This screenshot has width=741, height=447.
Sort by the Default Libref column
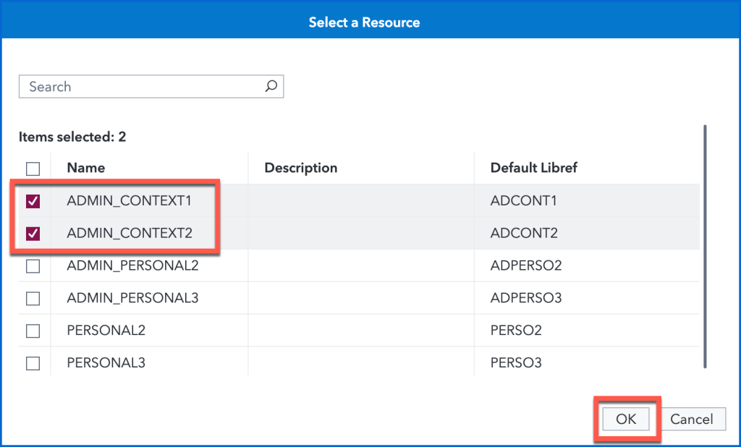pos(533,168)
